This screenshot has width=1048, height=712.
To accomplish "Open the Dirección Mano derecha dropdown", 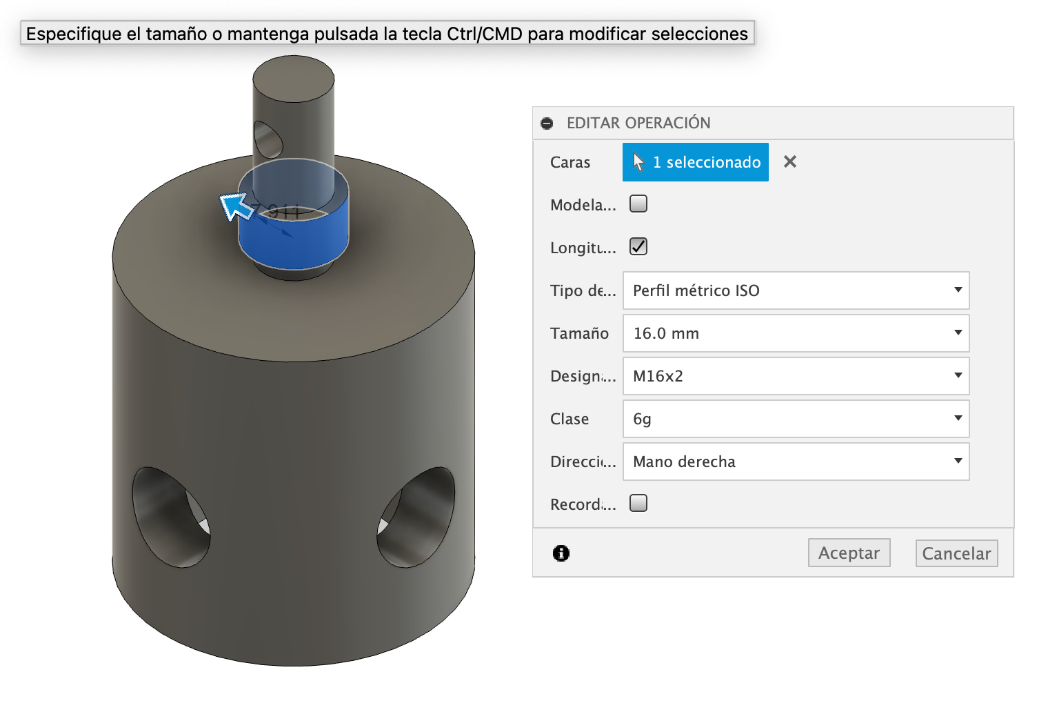I will (796, 462).
